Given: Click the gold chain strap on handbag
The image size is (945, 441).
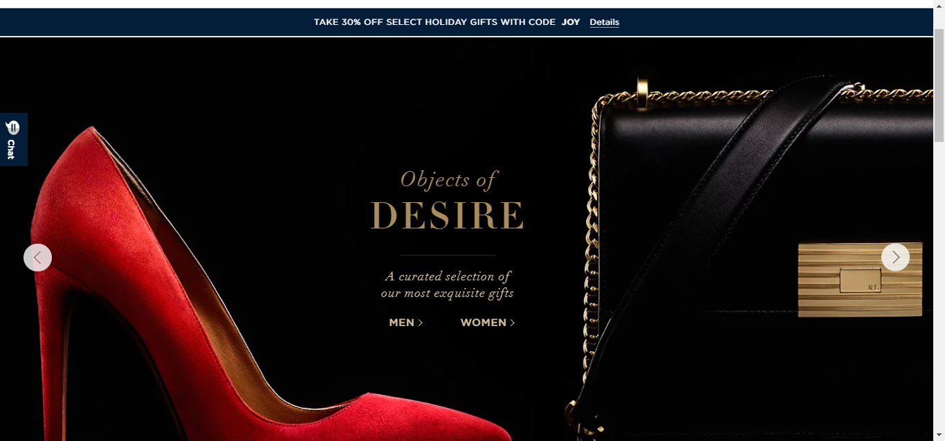Looking at the screenshot, I should click(591, 256).
